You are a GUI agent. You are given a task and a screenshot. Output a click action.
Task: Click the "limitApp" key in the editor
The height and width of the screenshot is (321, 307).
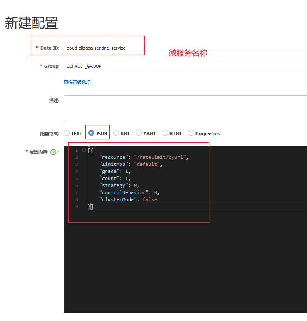point(114,164)
